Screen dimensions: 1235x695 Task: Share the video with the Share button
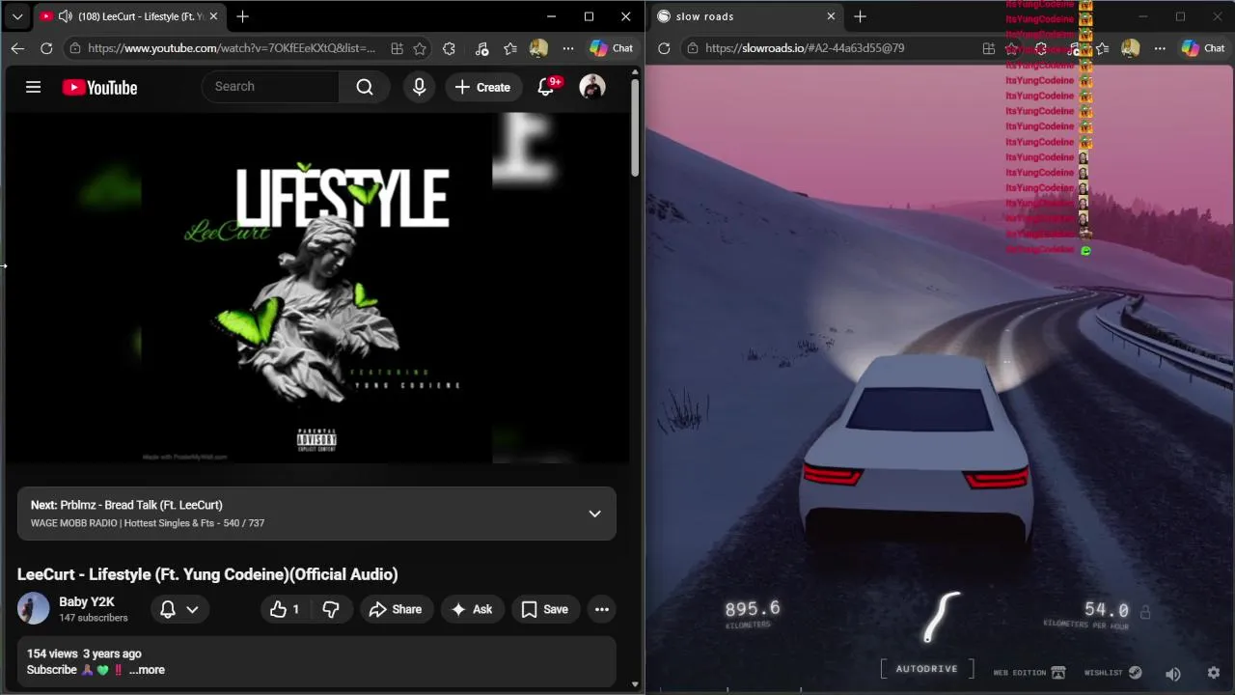pyautogui.click(x=396, y=609)
